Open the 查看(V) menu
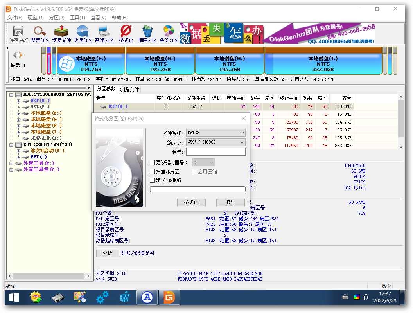 tap(98, 17)
